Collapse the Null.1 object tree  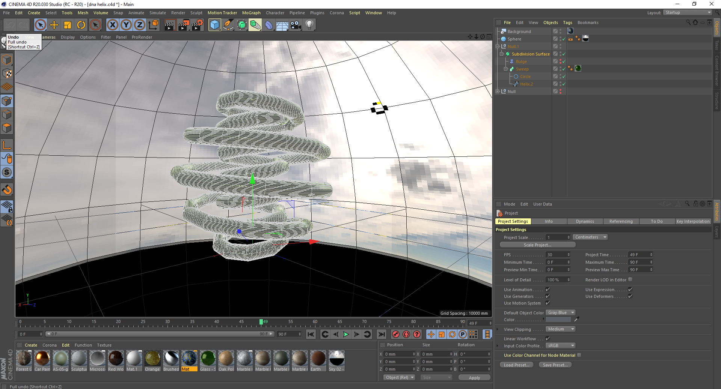498,47
